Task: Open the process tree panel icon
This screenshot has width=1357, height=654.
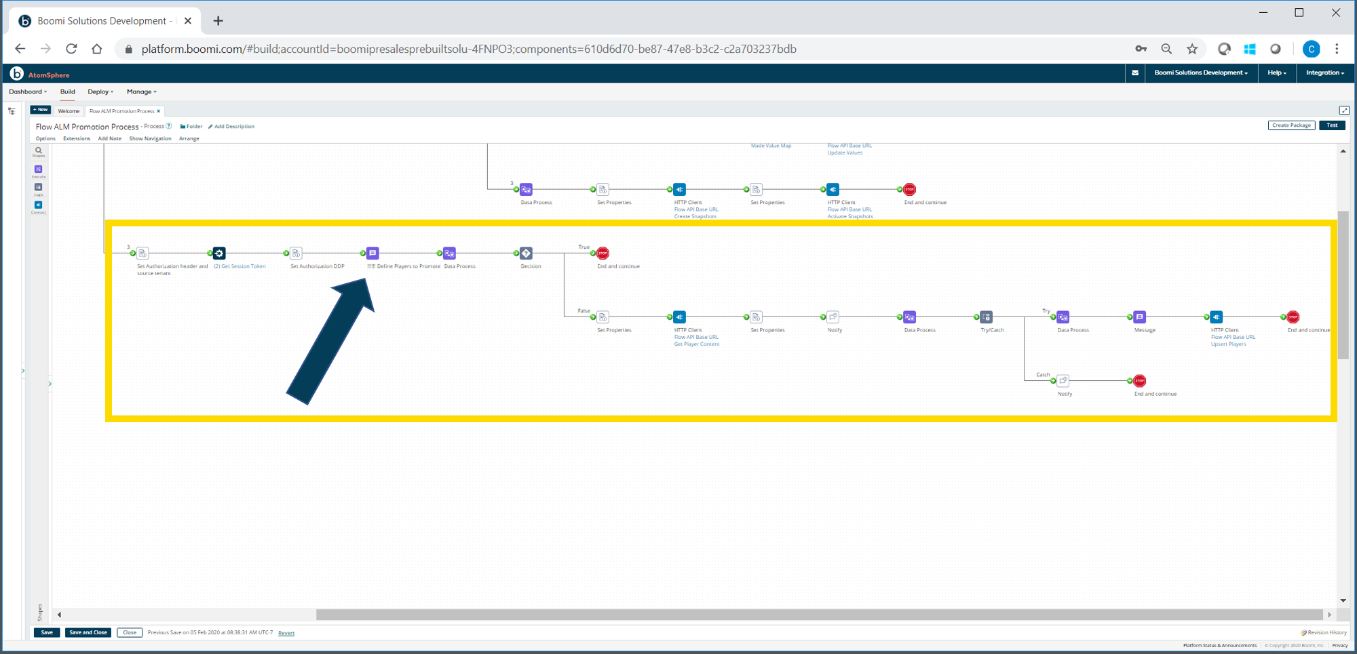Action: click(x=11, y=110)
